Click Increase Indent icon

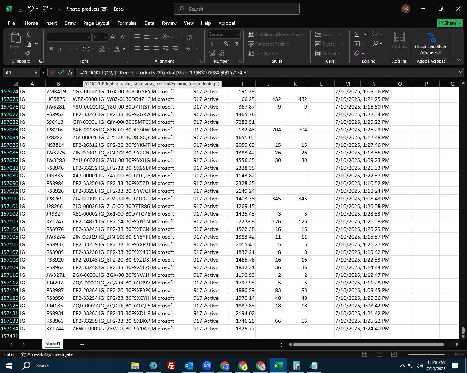[175, 48]
